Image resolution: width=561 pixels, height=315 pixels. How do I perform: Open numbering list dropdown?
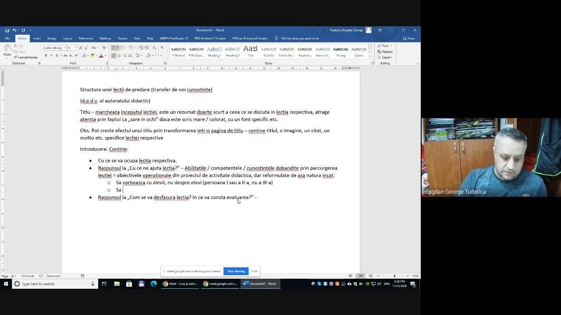click(x=126, y=48)
